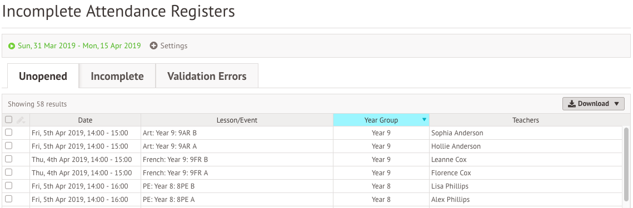The width and height of the screenshot is (633, 208).
Task: Click the pencil bulk edit icon
Action: click(x=21, y=120)
